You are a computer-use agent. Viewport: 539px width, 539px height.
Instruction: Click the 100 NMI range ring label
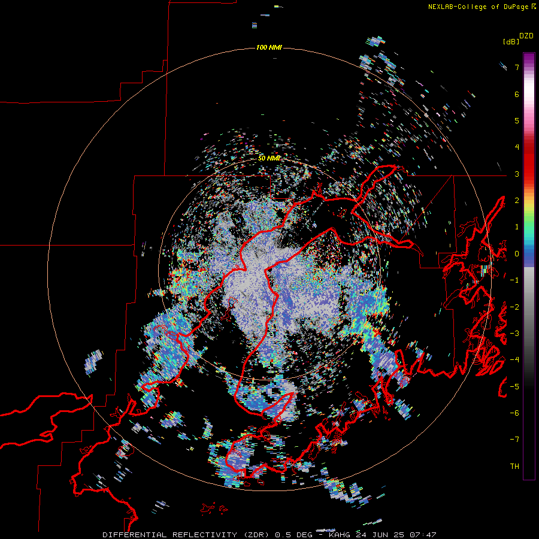click(x=269, y=47)
